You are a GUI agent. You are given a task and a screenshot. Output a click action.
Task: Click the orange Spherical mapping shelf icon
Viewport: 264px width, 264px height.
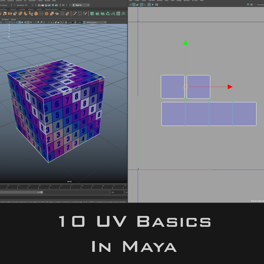point(46,13)
